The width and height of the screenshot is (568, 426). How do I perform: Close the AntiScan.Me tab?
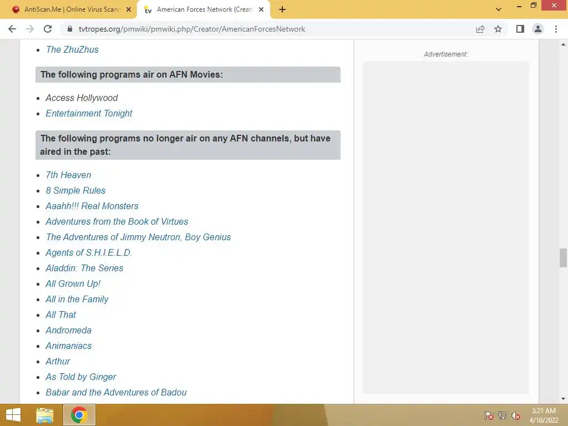click(x=129, y=9)
